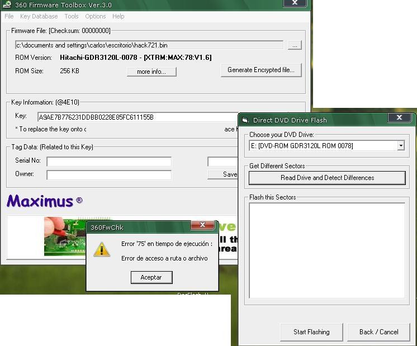This screenshot has width=417, height=346.
Task: Click the Key value input field
Action: (x=138, y=117)
